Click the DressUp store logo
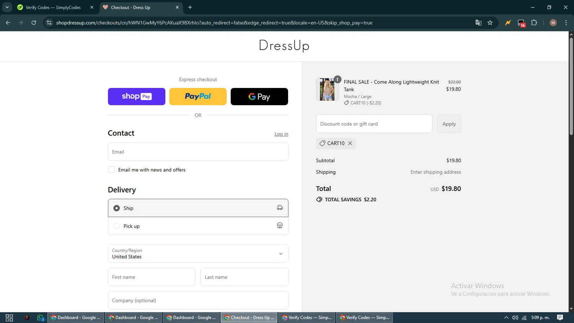 [284, 46]
